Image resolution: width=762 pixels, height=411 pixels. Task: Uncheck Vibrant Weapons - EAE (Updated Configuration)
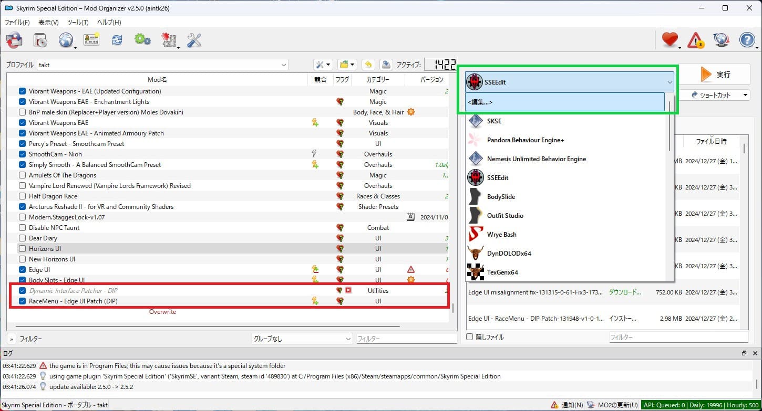[x=22, y=91]
